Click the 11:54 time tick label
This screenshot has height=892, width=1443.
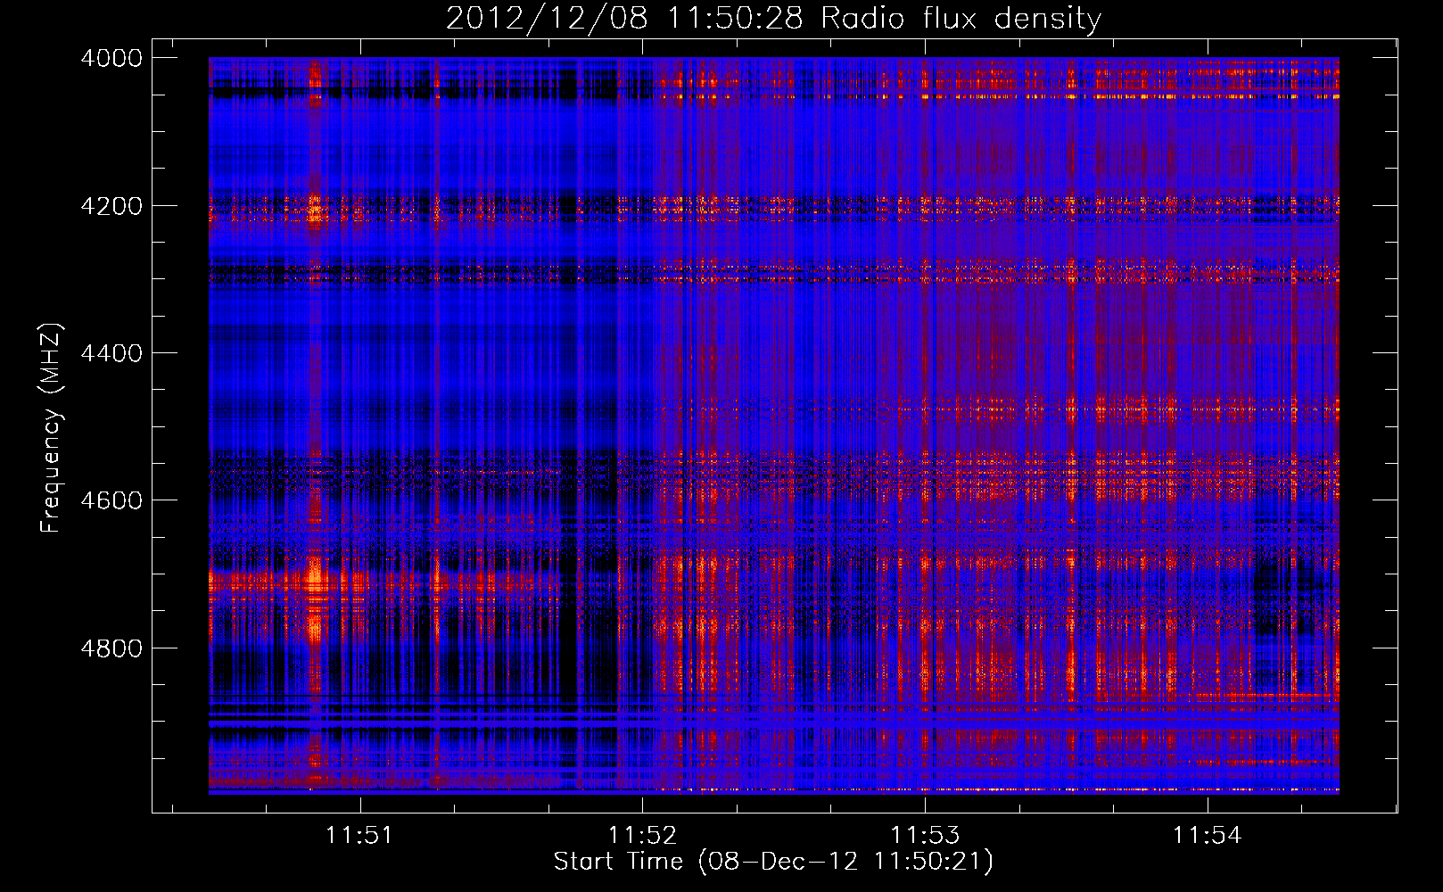(1207, 835)
